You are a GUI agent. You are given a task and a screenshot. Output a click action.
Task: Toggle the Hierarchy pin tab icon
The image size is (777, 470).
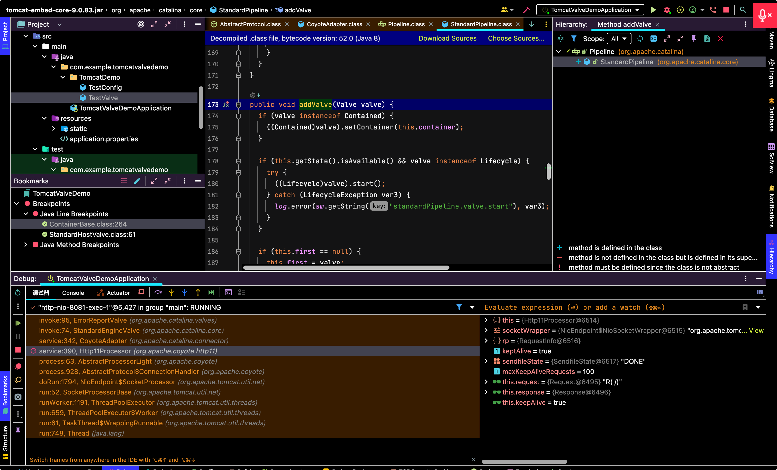(x=693, y=39)
